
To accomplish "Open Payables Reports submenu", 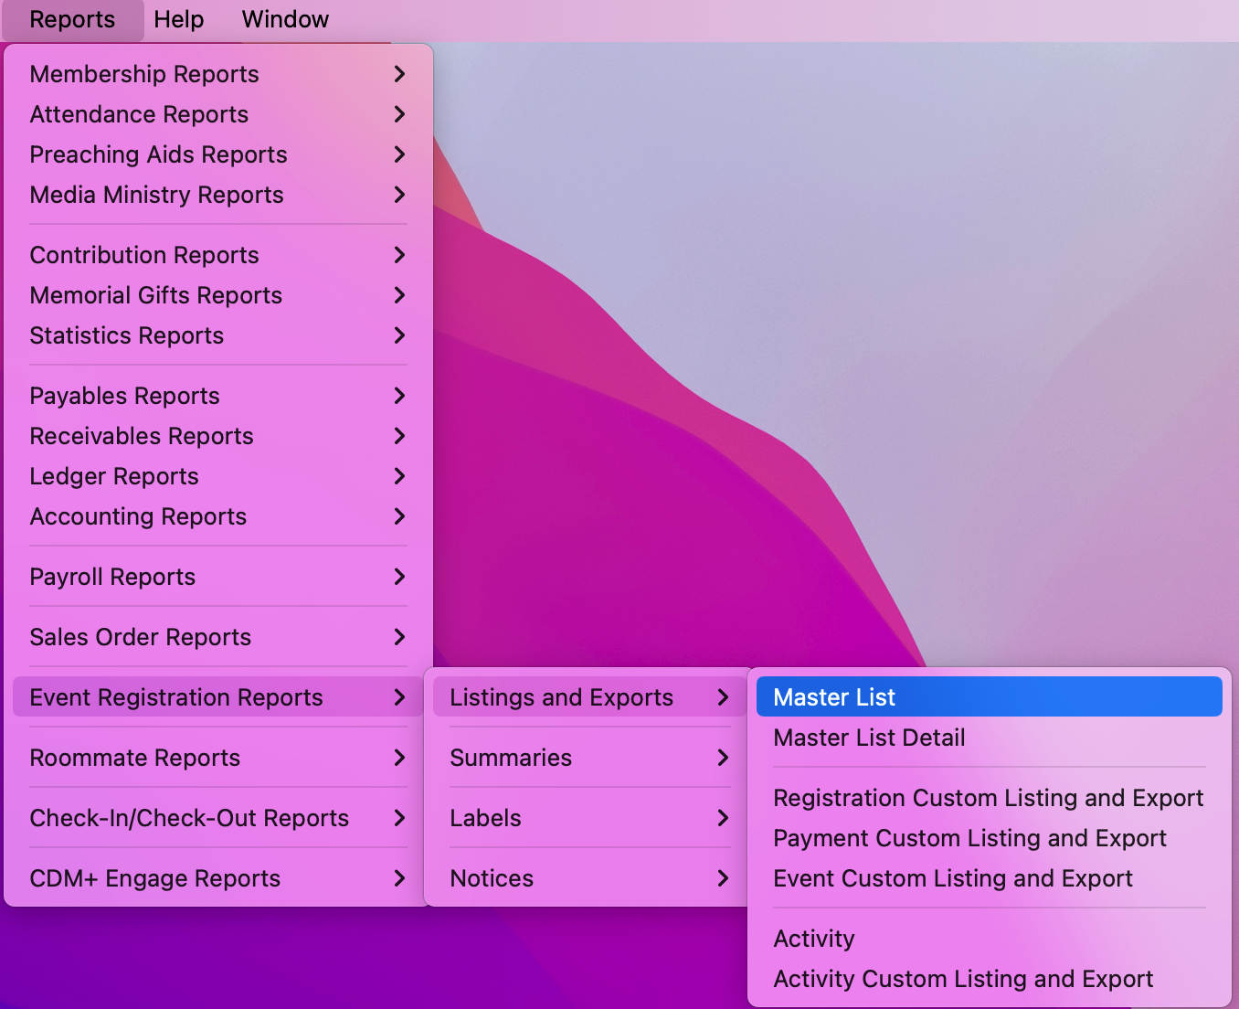I will 125,396.
